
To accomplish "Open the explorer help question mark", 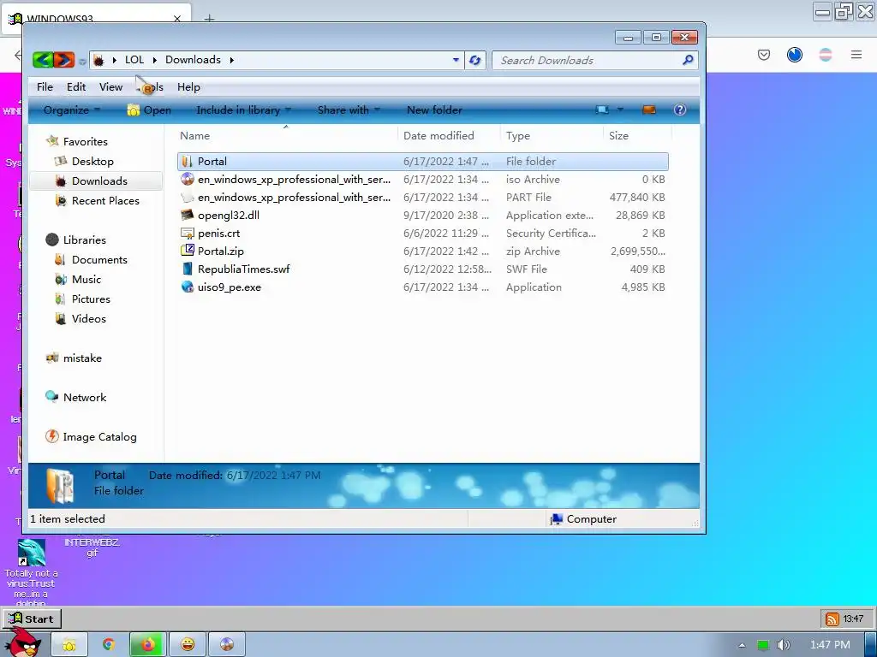I will [x=679, y=110].
